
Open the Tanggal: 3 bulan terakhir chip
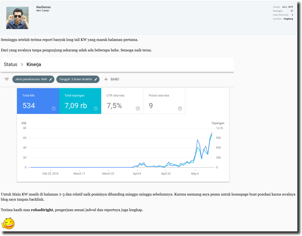click(x=78, y=79)
